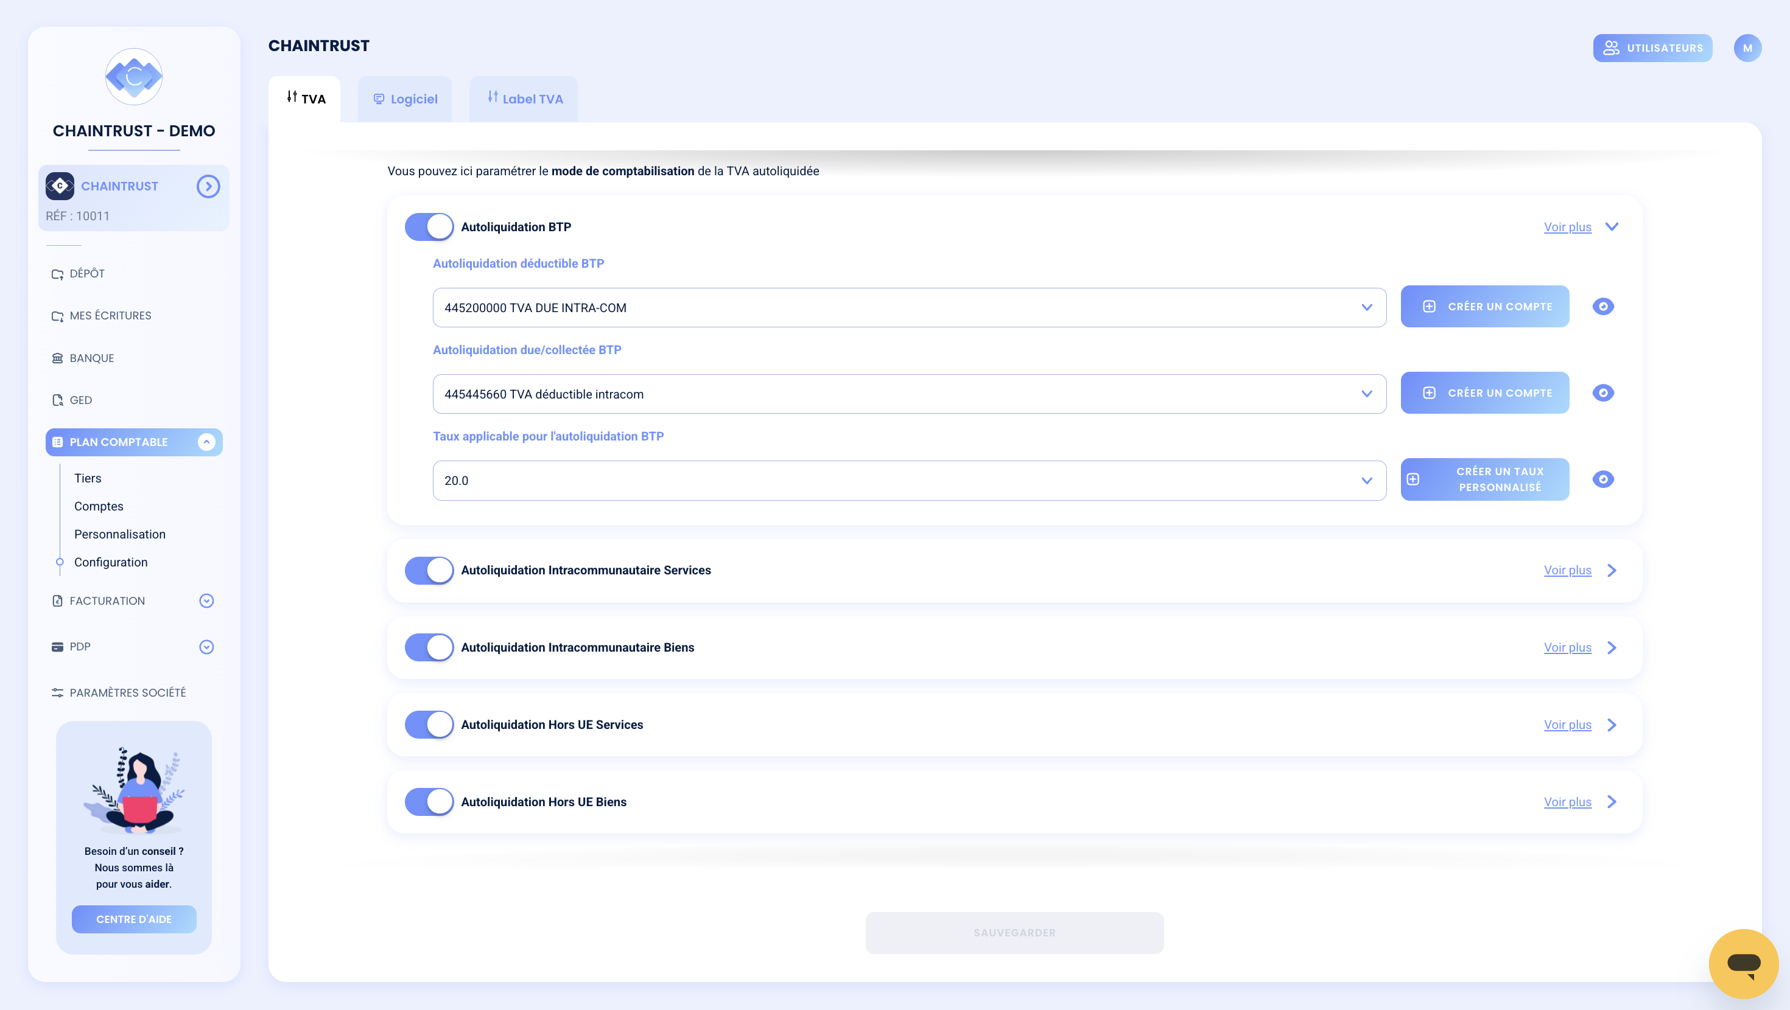Click the help illustration of woman with laptop
The image size is (1790, 1010).
click(x=134, y=790)
